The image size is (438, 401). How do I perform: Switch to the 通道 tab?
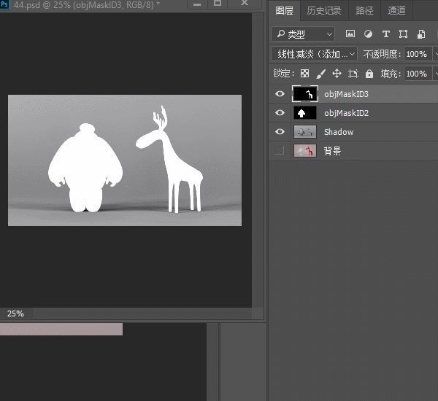(396, 11)
